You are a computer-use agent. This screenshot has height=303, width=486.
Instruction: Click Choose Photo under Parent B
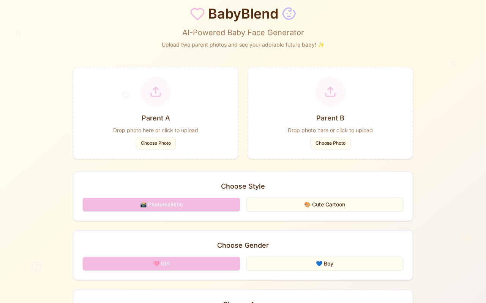click(330, 143)
